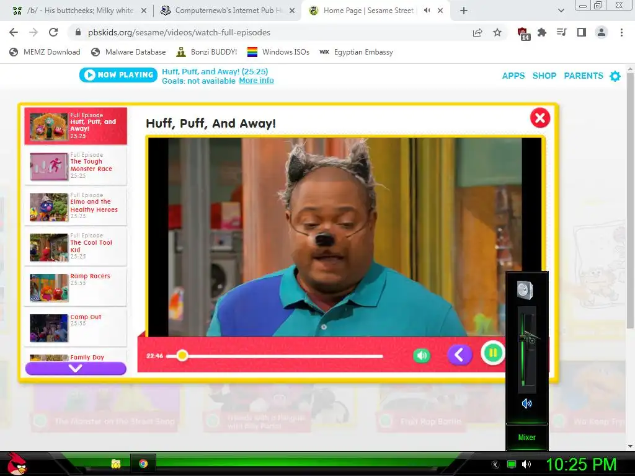This screenshot has width=635, height=476.
Task: Open the MEMZ Download bookmark
Action: click(x=45, y=52)
